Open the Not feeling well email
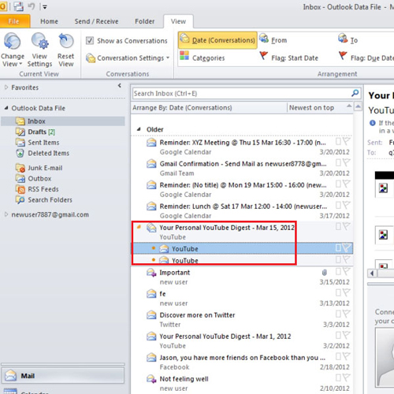The image size is (394, 394). pyautogui.click(x=242, y=384)
